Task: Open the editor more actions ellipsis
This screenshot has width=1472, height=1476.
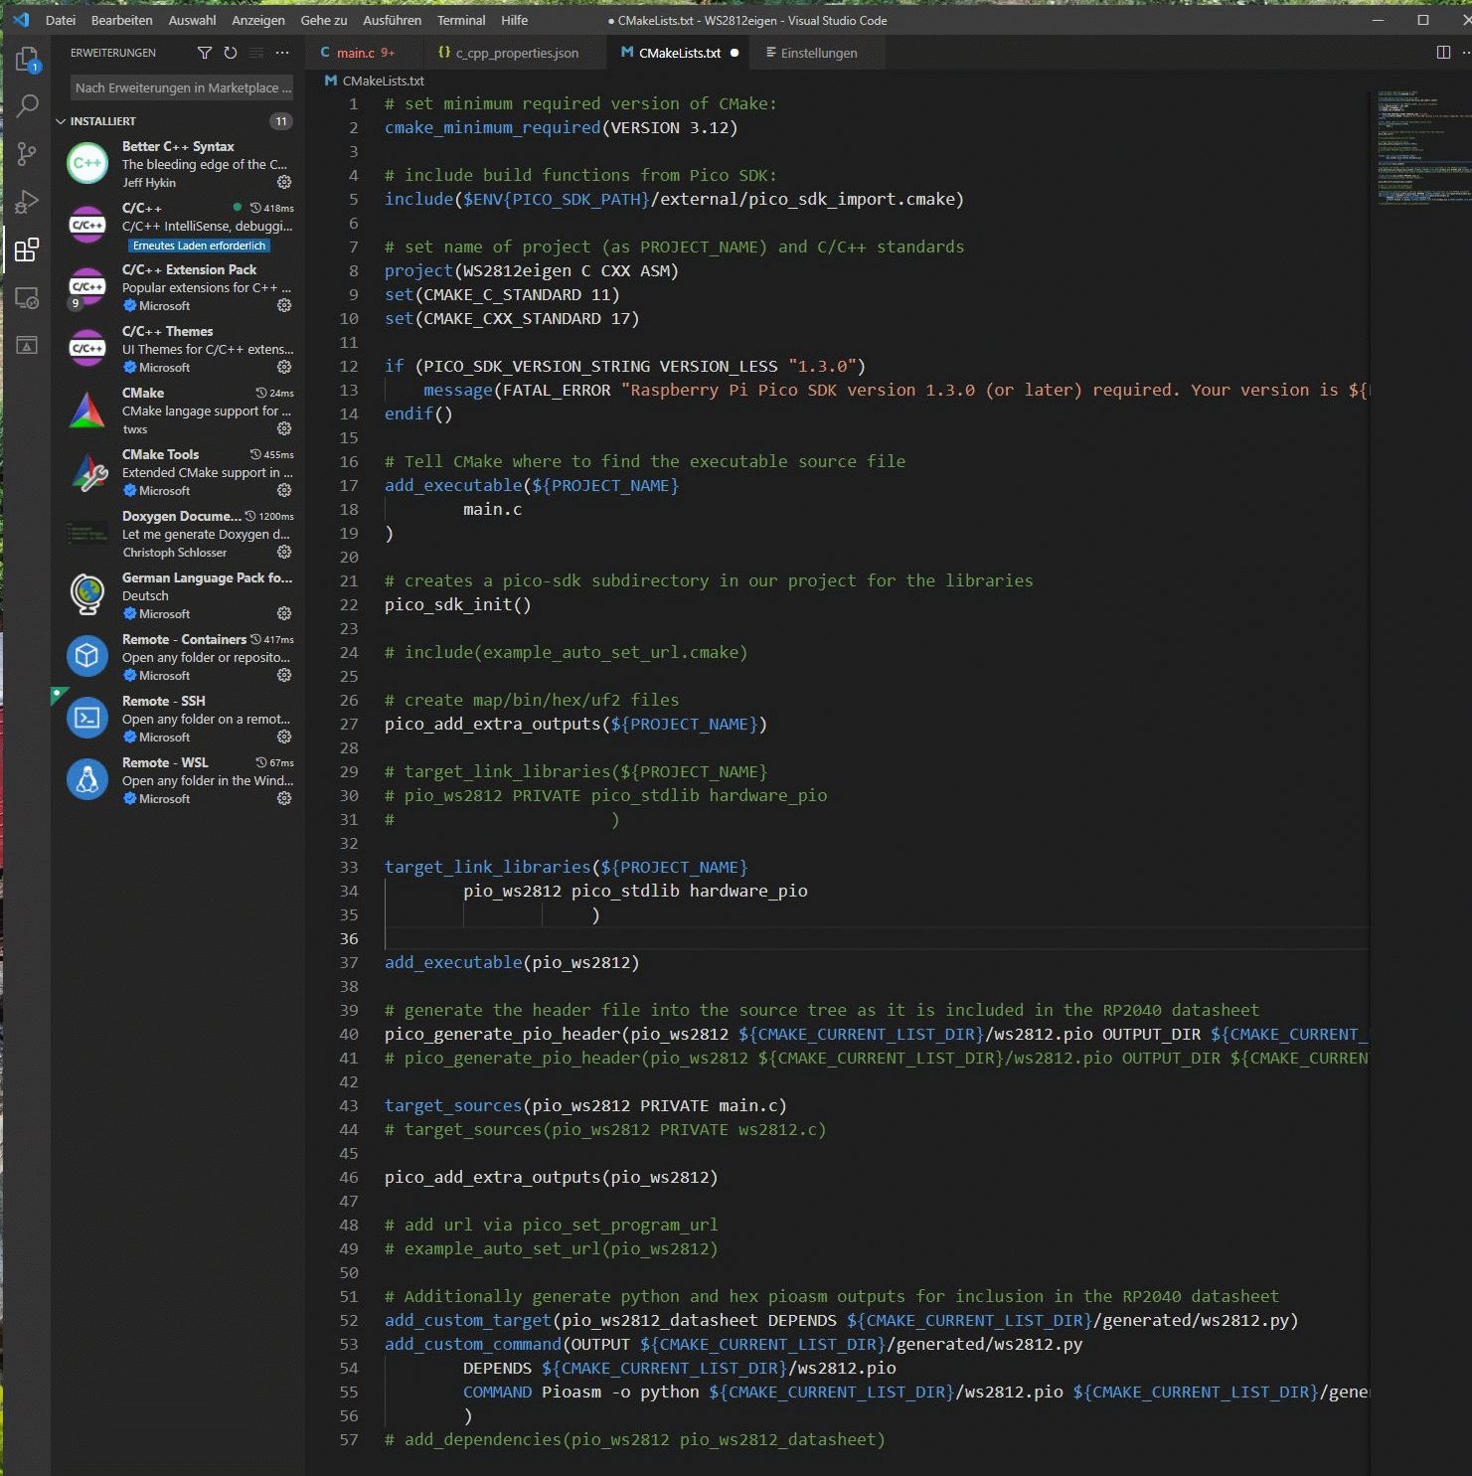Action: click(1465, 53)
